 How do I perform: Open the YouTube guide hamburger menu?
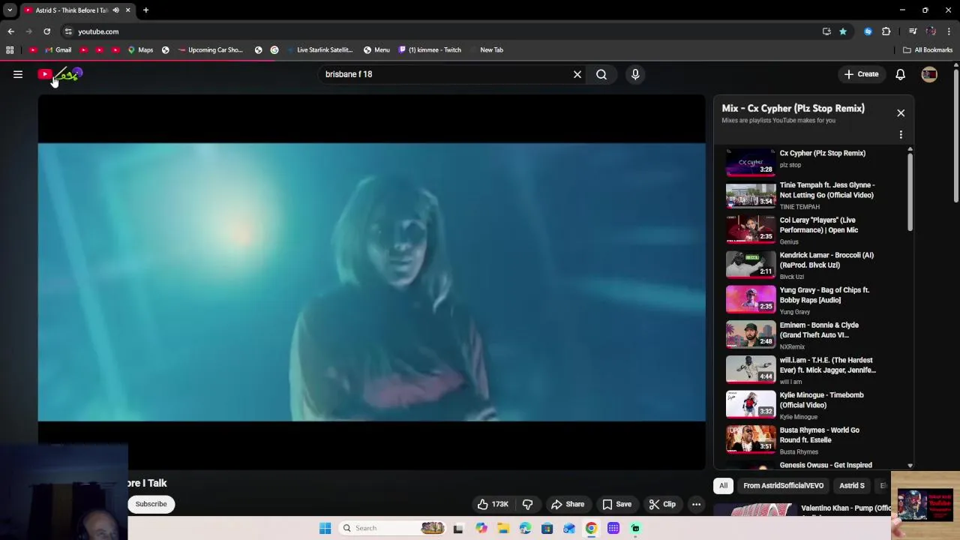(x=18, y=74)
